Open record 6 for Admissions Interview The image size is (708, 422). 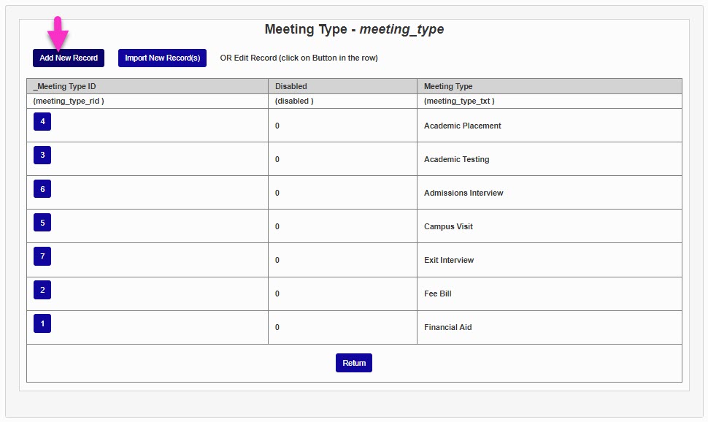click(x=42, y=188)
